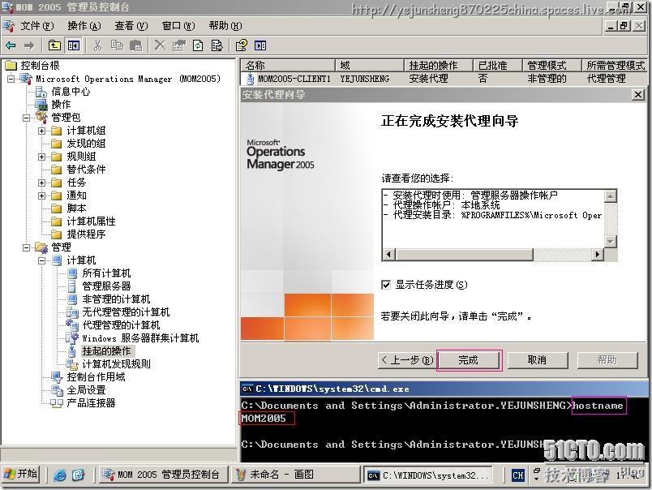The height and width of the screenshot is (490, 652).
Task: Open the 文件(F) menu
Action: (37, 26)
